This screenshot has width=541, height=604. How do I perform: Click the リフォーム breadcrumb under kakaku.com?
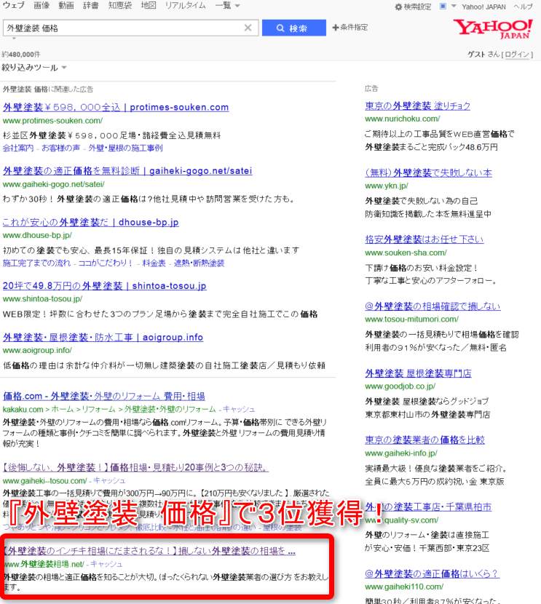click(98, 409)
